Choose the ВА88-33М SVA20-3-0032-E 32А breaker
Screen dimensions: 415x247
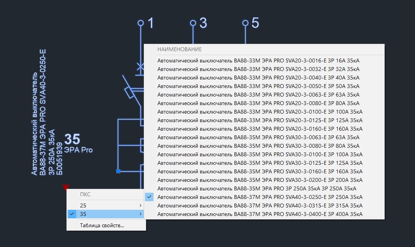click(264, 69)
